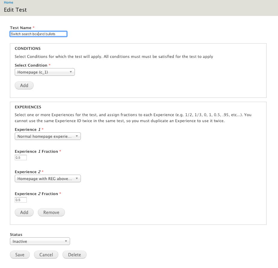Click the Status dropdown arrow

[66, 241]
